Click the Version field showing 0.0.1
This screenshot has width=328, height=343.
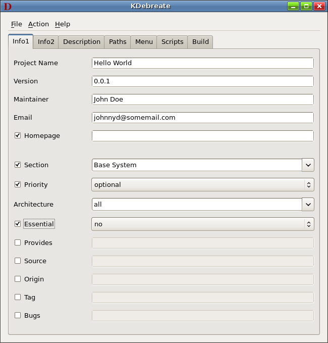point(203,81)
